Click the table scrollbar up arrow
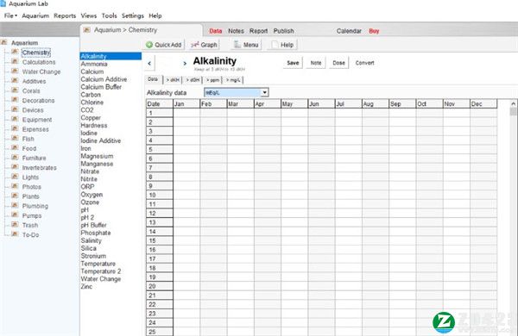518x336 pixels. (x=513, y=103)
